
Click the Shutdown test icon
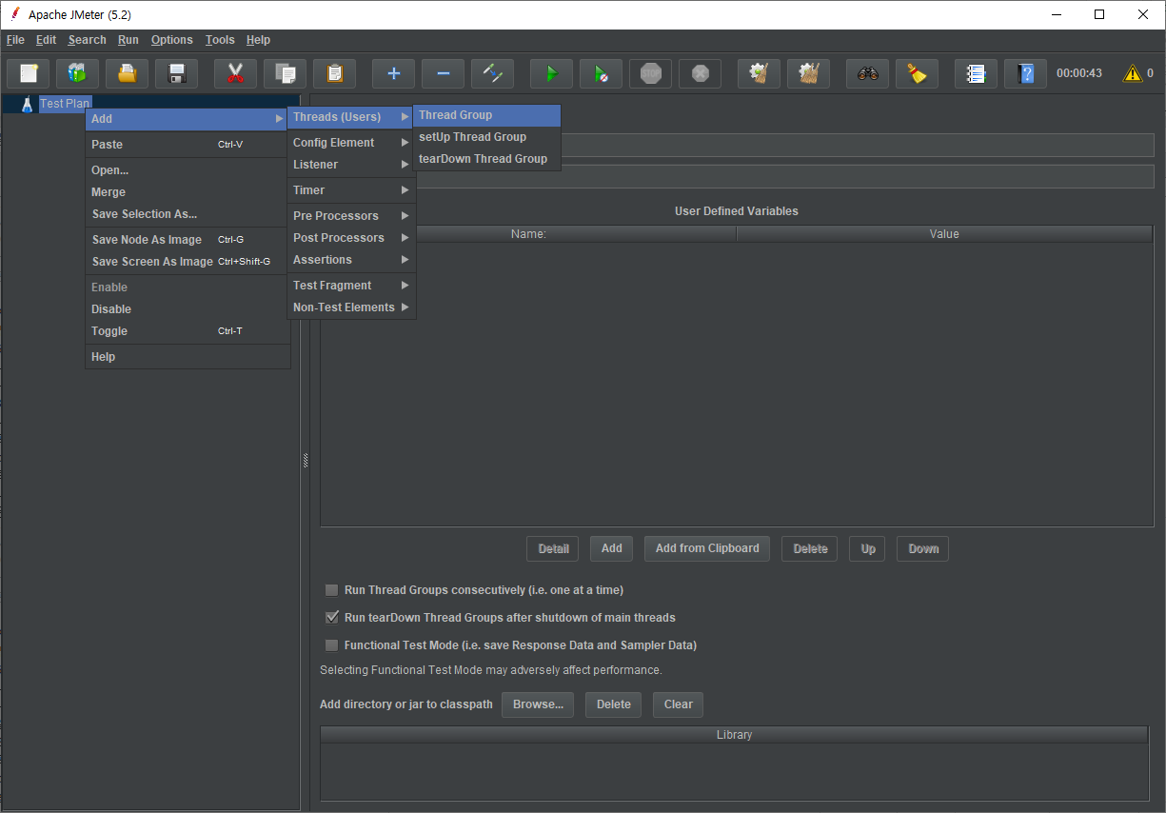click(x=701, y=73)
